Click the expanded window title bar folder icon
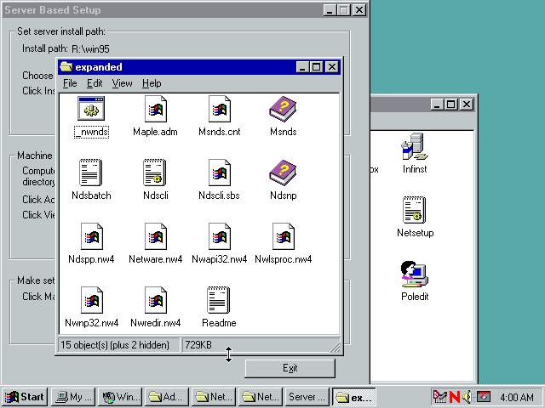 [66, 66]
